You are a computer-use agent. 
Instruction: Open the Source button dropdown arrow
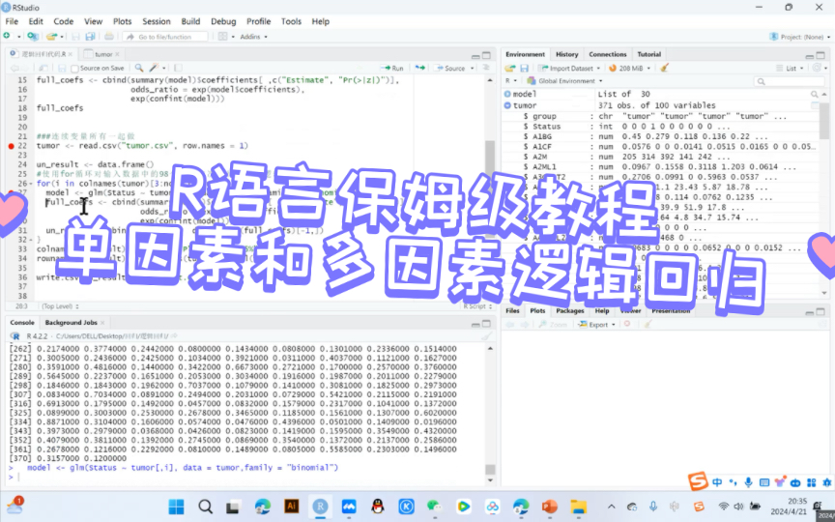coord(473,69)
